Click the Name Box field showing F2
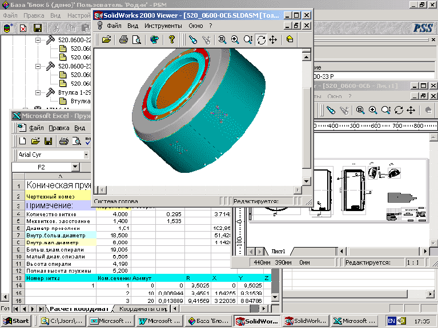 pos(41,167)
